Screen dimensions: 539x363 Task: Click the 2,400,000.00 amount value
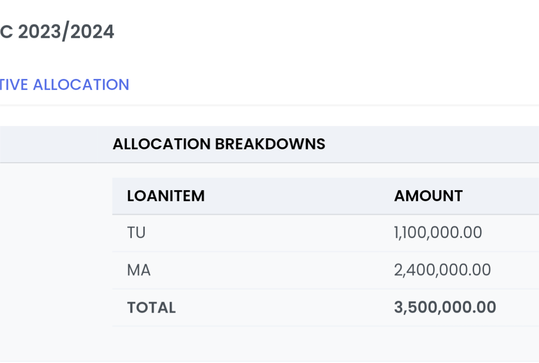click(442, 270)
